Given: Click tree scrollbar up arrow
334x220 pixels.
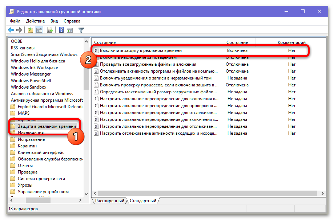Looking at the screenshot, I should pyautogui.click(x=86, y=41).
